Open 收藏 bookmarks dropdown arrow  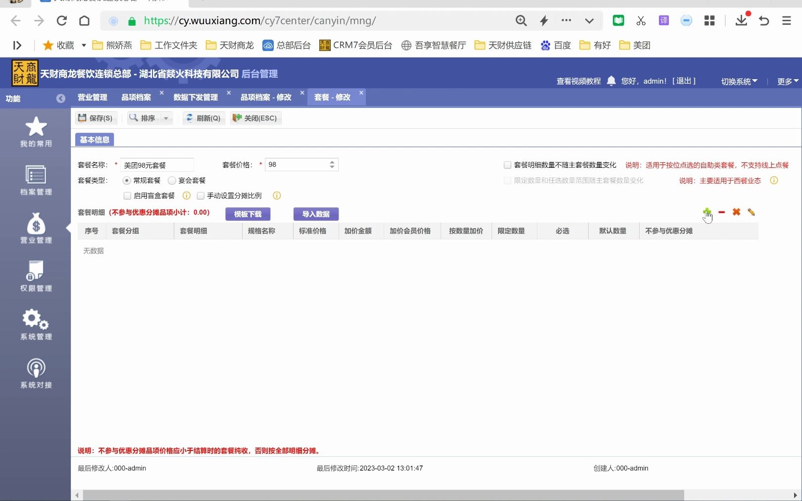tap(84, 46)
